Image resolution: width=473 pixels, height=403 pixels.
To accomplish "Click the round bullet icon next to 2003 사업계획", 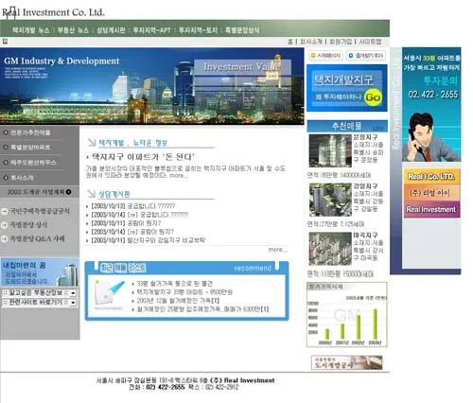I will coord(68,192).
